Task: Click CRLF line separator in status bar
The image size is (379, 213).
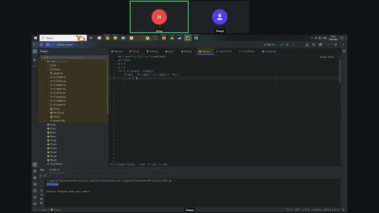Action: pyautogui.click(x=297, y=209)
